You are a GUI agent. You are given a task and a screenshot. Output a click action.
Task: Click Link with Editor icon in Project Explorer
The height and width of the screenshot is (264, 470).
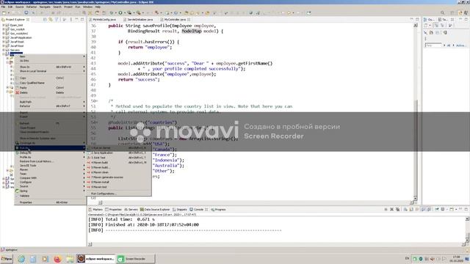click(x=51, y=20)
